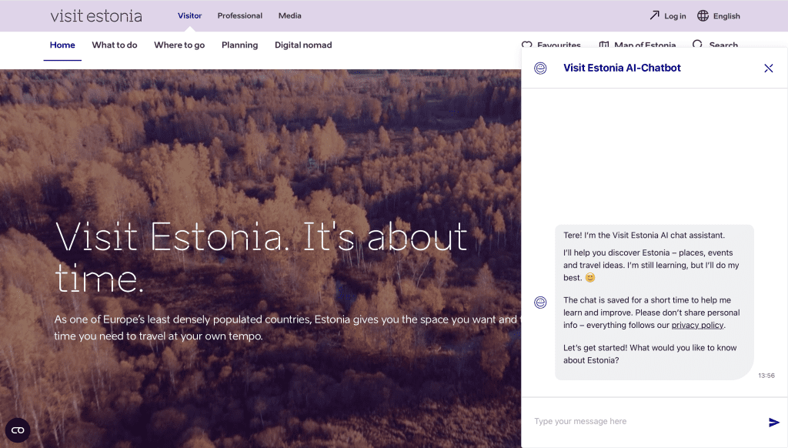
Task: Select the Home navigation item
Action: (x=62, y=45)
